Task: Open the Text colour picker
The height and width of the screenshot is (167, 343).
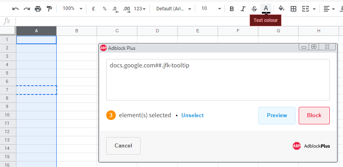Action: pyautogui.click(x=266, y=9)
